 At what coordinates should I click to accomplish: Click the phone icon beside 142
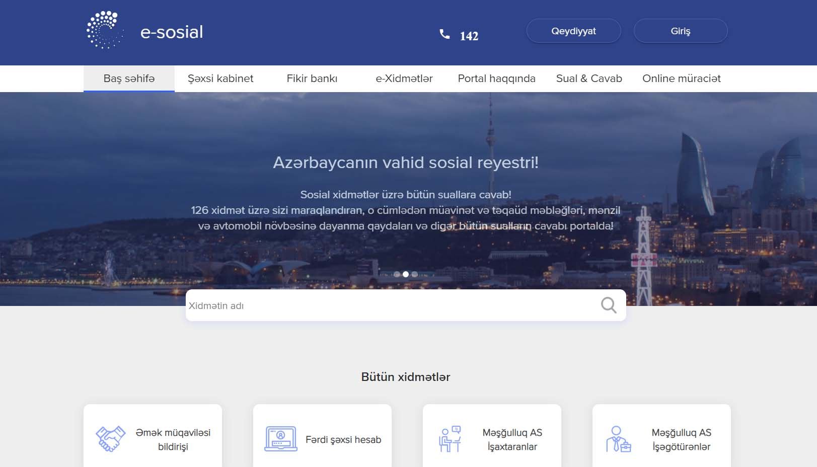pyautogui.click(x=444, y=34)
